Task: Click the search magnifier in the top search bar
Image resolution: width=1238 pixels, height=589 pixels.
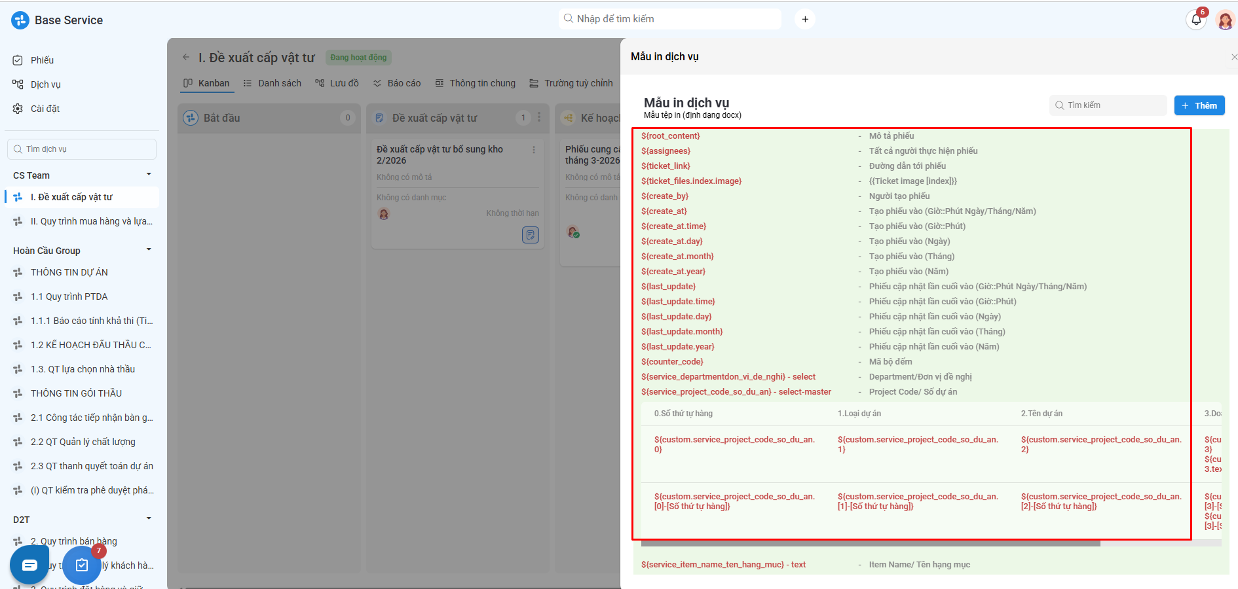Action: (x=569, y=18)
